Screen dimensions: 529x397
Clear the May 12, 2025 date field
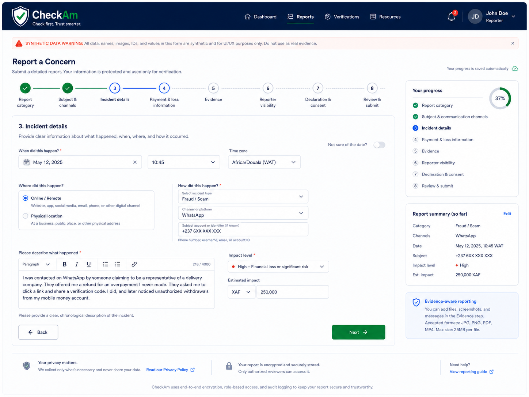[x=135, y=162]
